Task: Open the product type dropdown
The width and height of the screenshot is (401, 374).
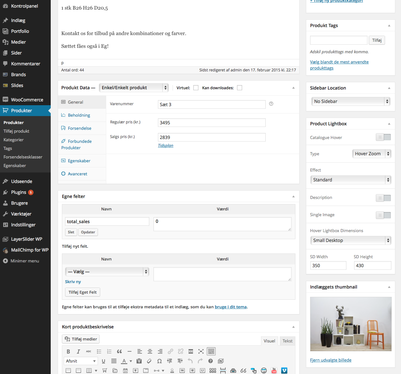Action: [134, 88]
